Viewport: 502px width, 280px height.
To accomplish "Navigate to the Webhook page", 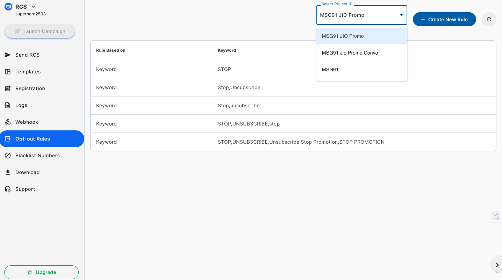I will click(42, 122).
